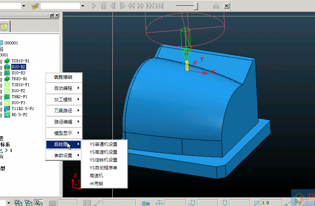Step the simulation back one move

coord(113,6)
